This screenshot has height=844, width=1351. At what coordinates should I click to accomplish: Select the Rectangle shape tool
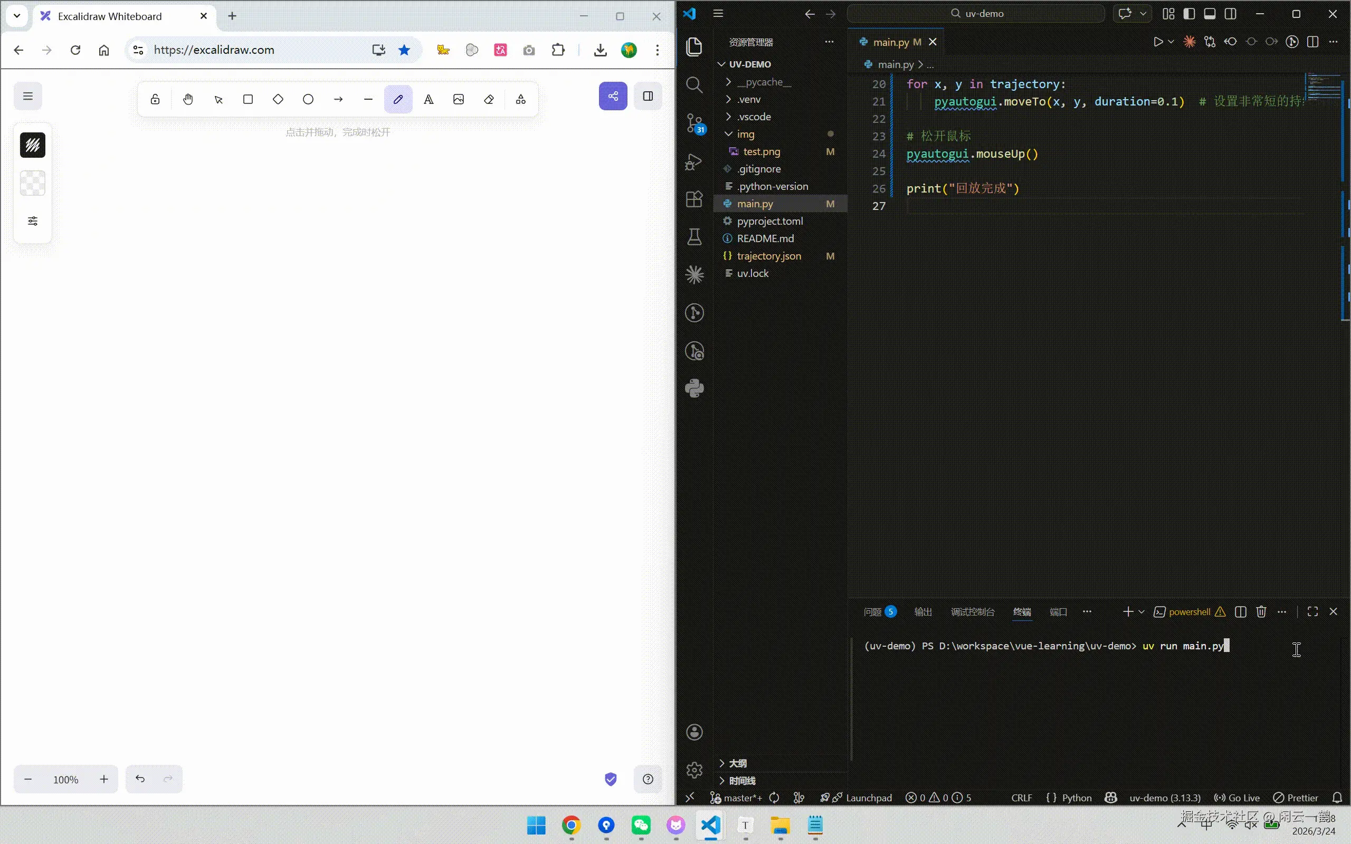248,99
